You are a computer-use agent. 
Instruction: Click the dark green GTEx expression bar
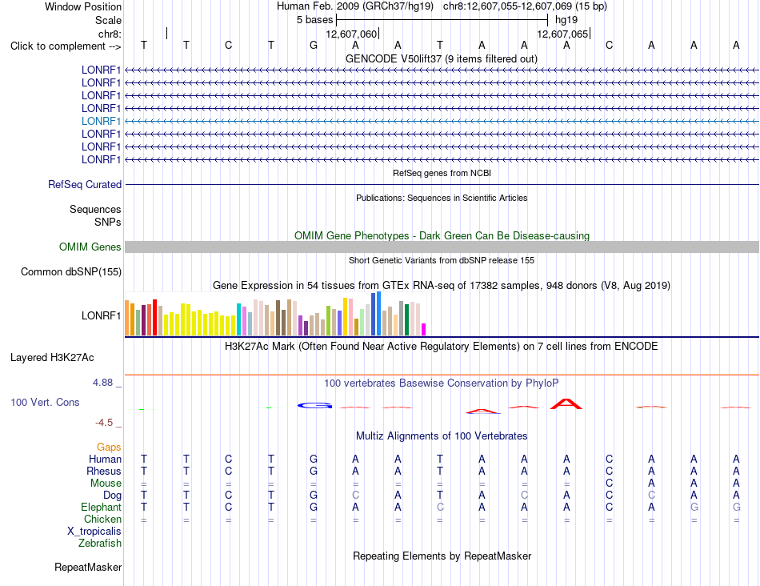[406, 319]
